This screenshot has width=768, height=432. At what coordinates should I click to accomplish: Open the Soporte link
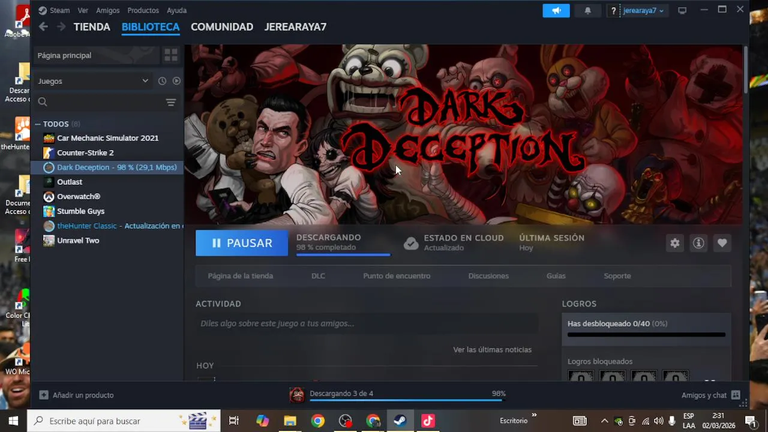[617, 276]
